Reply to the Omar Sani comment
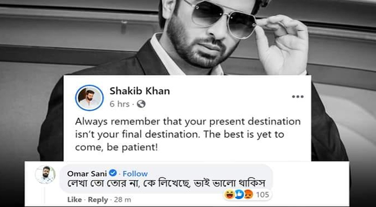This screenshot has height=207, width=376. 98,200
